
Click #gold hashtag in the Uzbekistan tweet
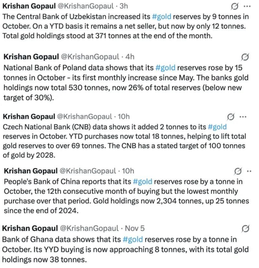[x=161, y=16]
